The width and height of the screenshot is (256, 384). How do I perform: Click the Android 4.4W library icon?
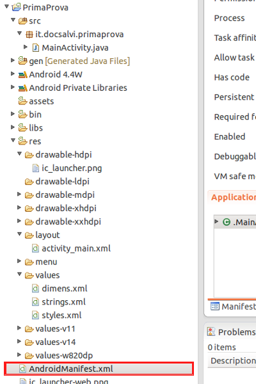(x=23, y=74)
